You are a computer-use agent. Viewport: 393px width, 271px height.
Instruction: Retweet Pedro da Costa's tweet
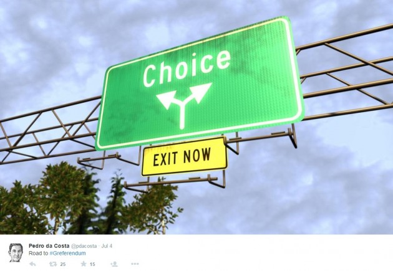53,264
